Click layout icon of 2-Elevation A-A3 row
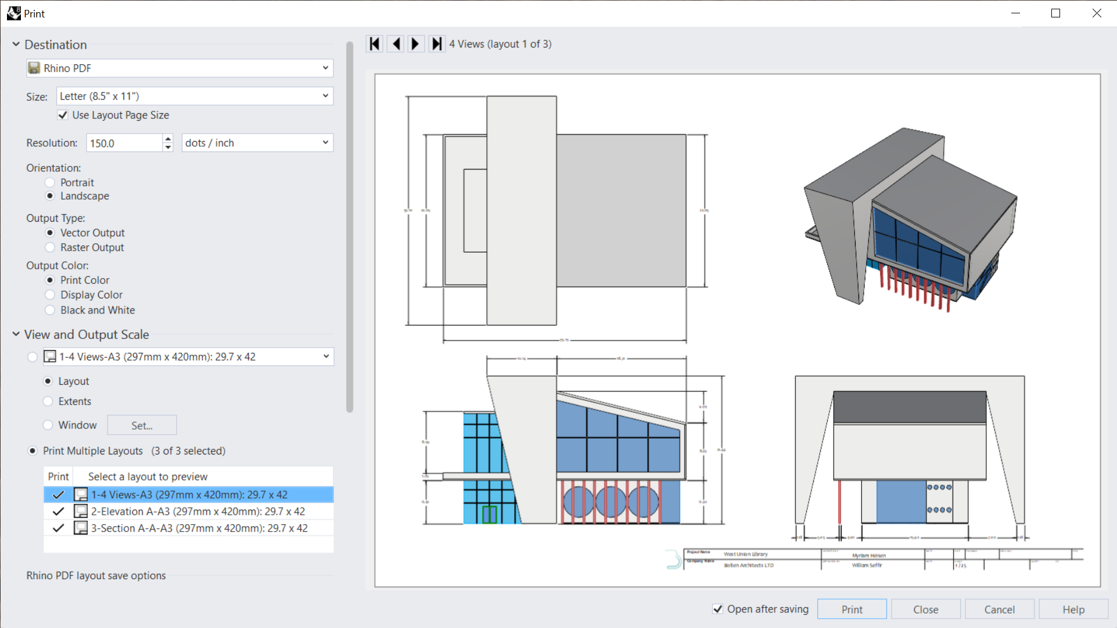This screenshot has height=628, width=1117. click(81, 511)
